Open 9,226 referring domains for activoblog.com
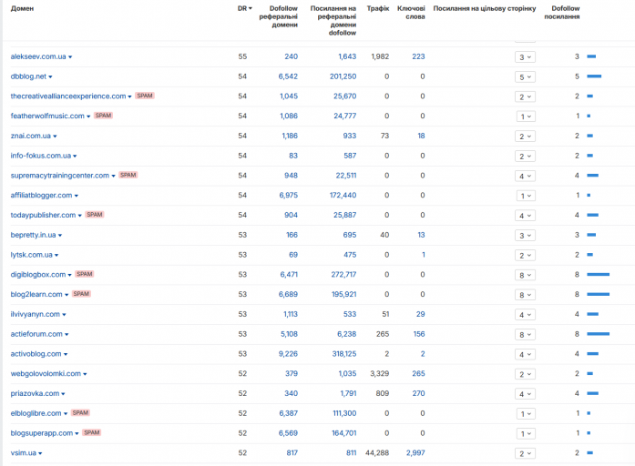Image resolution: width=635 pixels, height=466 pixels. point(288,354)
